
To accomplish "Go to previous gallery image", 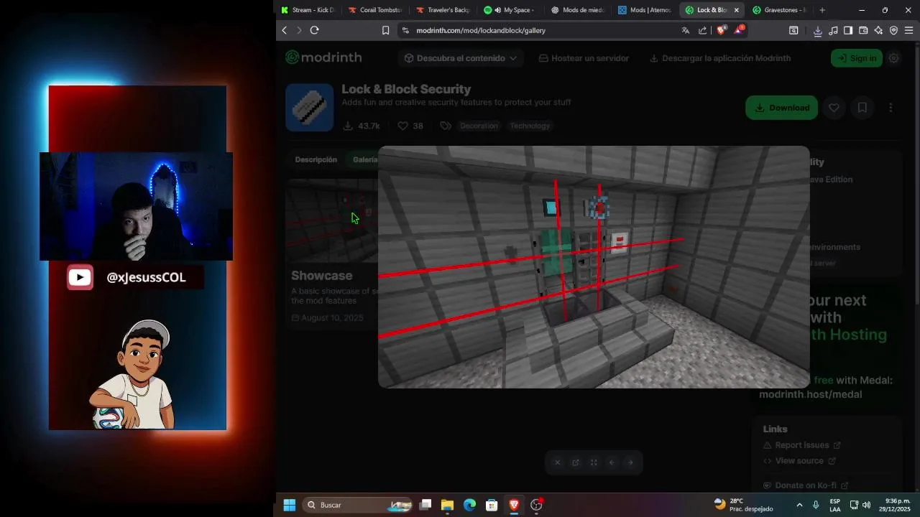I will click(612, 462).
